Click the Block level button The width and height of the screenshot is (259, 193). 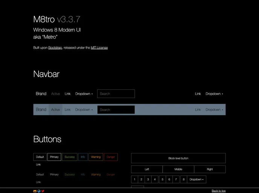178,158
